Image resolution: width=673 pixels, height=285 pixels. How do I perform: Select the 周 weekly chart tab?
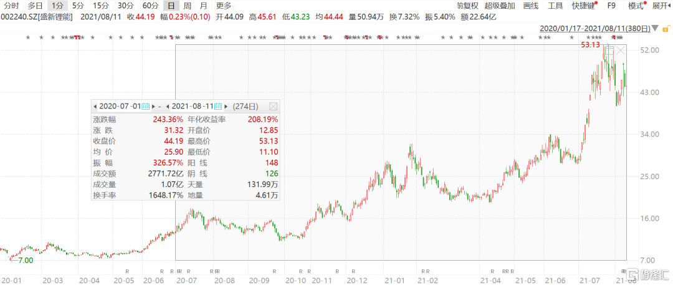[x=187, y=6]
